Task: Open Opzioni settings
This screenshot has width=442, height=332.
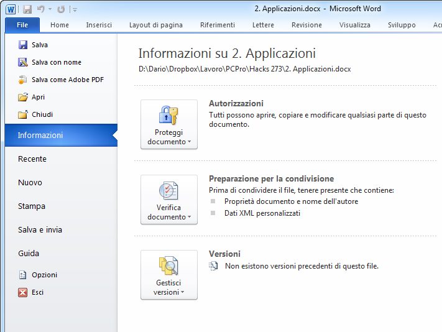Action: coord(44,275)
